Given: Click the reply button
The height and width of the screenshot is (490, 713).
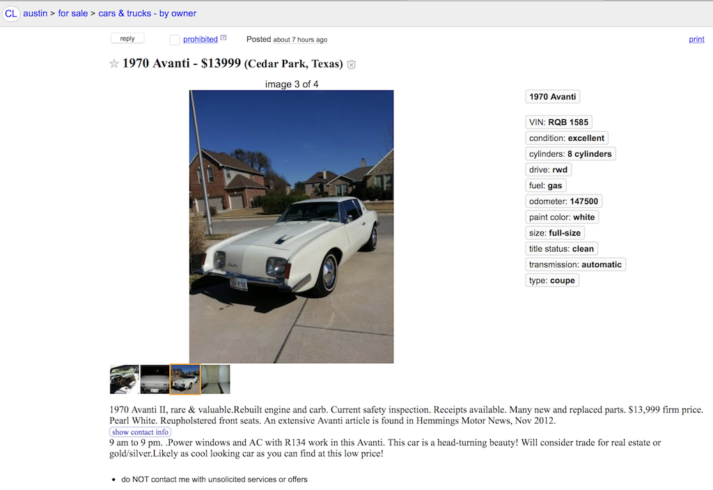Looking at the screenshot, I should 127,39.
